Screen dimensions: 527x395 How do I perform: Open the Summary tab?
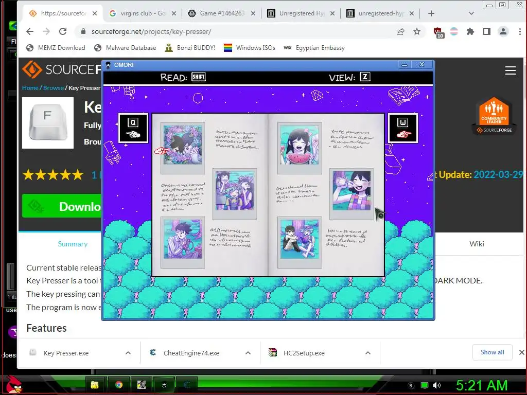click(x=73, y=244)
